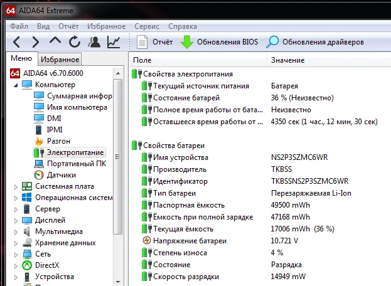Click the Дисплей monitor icon
391x286 pixels.
coord(27,220)
